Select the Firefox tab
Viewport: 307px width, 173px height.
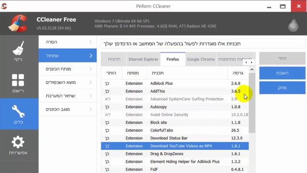click(x=173, y=59)
